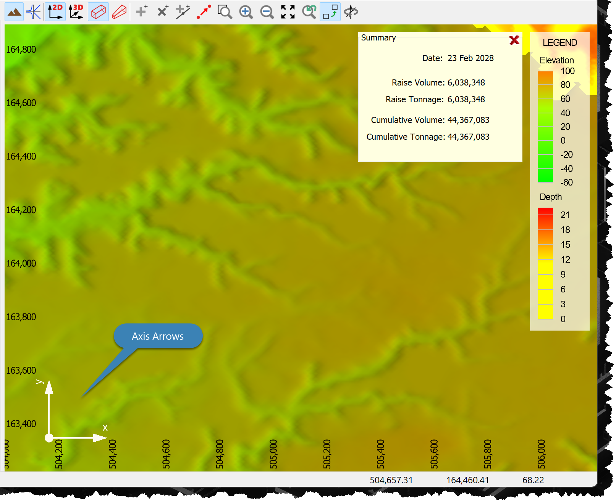Viewport: 616px width, 502px height.
Task: Activate the zoom window tool
Action: [x=225, y=12]
